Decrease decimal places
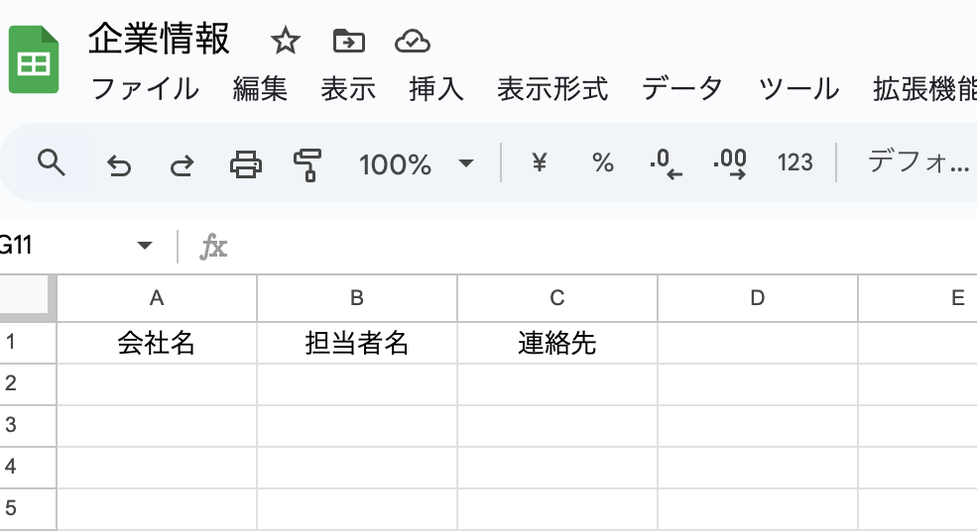 [x=666, y=163]
